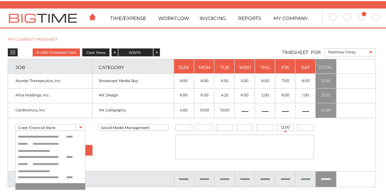This screenshot has width=386, height=194.
Task: Open the TIME/EXPENSE menu
Action: point(128,18)
